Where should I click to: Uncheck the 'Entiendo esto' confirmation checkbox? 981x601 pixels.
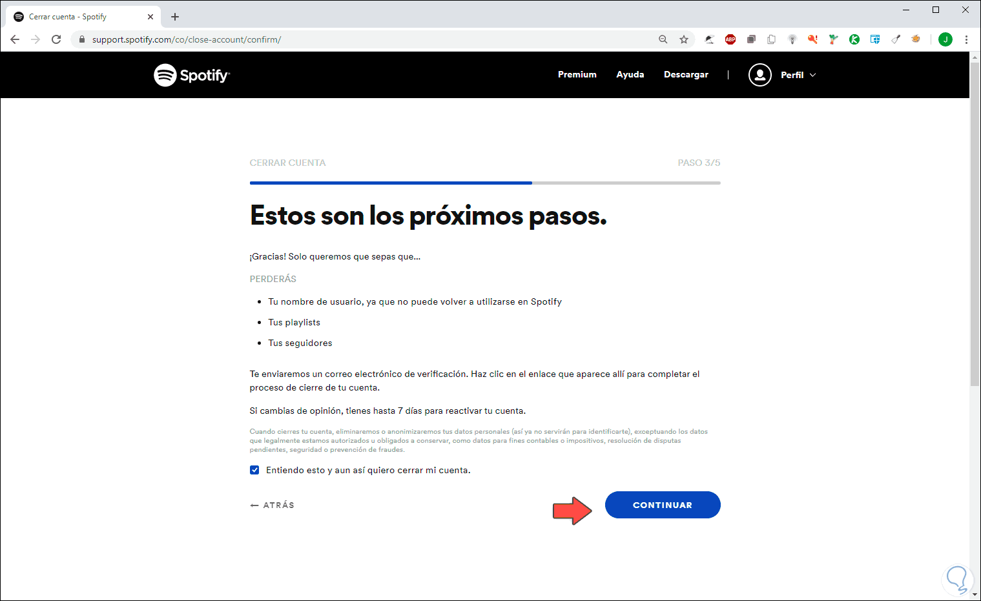(x=254, y=470)
